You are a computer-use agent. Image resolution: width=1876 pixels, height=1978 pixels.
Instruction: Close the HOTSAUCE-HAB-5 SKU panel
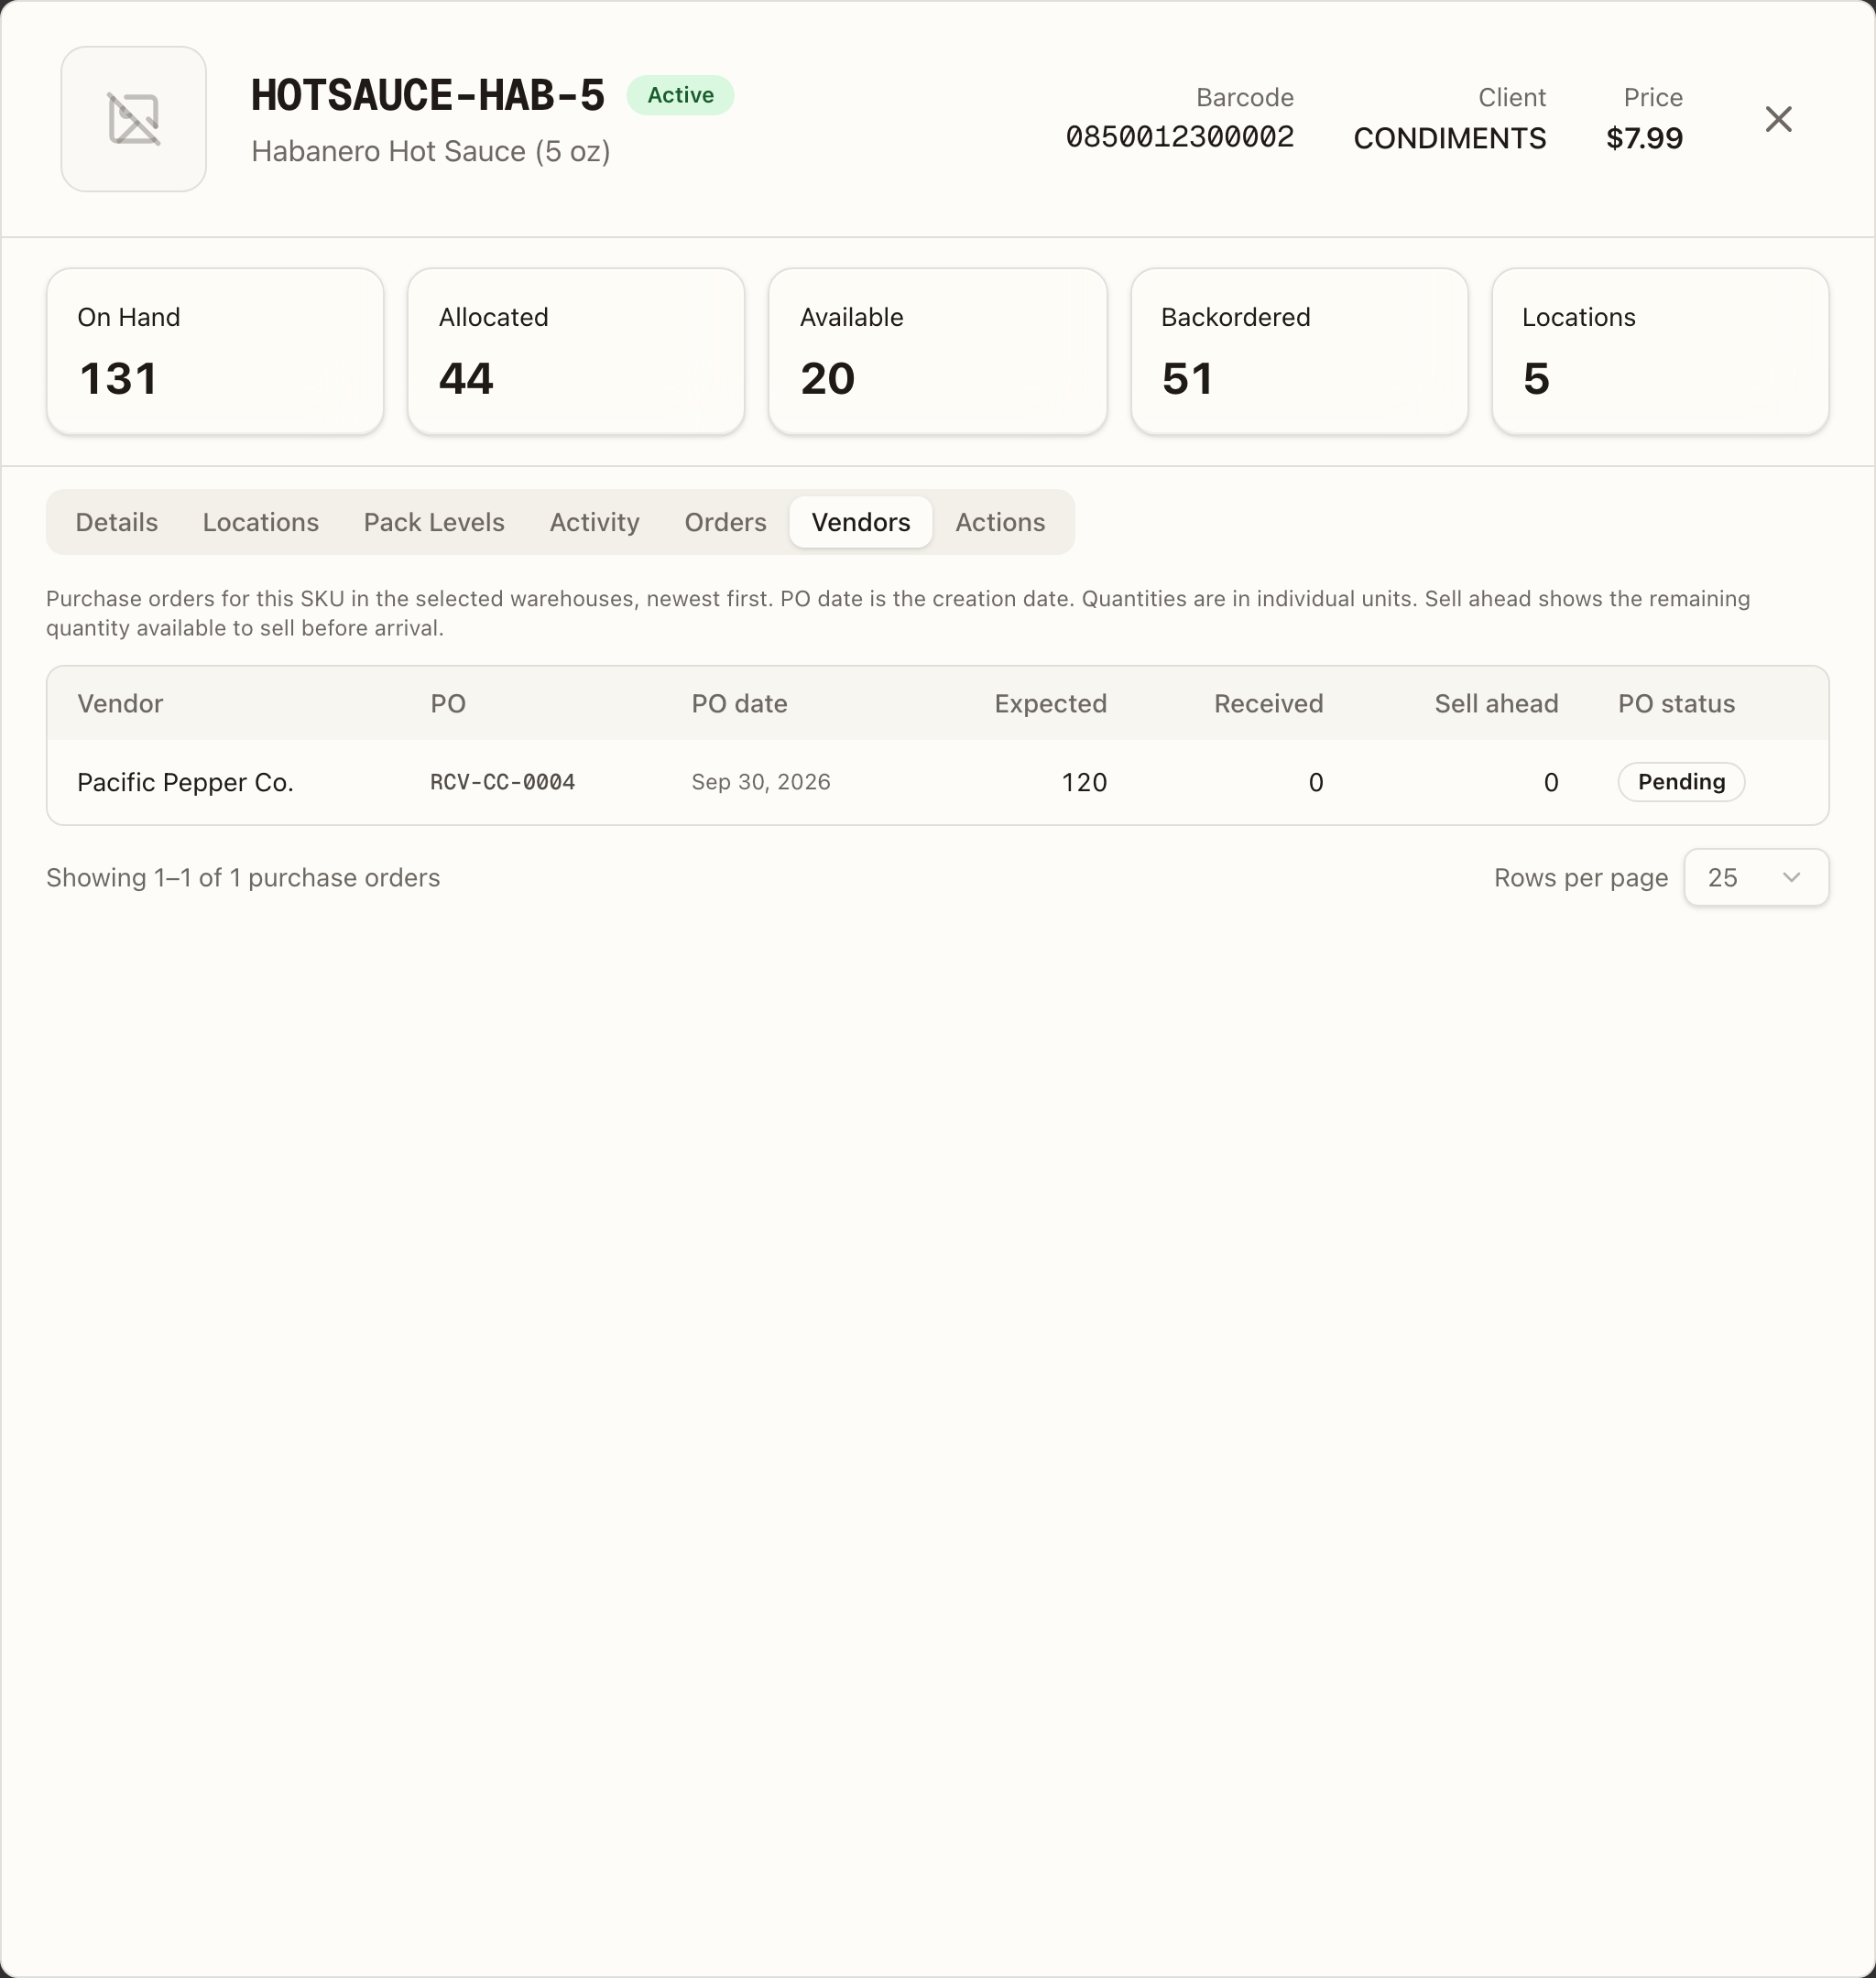tap(1778, 119)
